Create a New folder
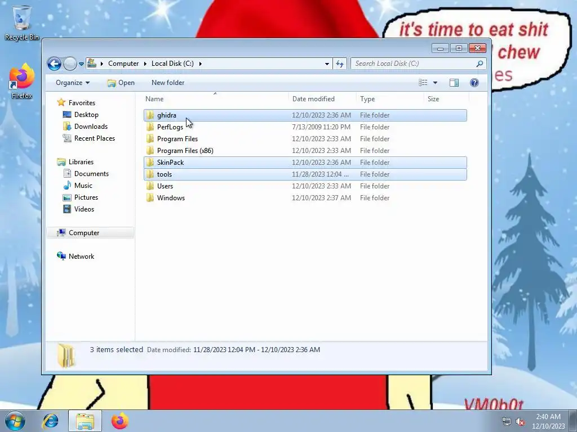577x432 pixels. 168,83
